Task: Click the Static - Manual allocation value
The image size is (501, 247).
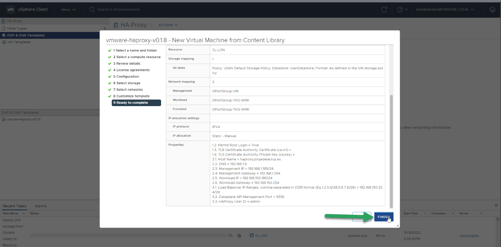Action: (x=224, y=136)
